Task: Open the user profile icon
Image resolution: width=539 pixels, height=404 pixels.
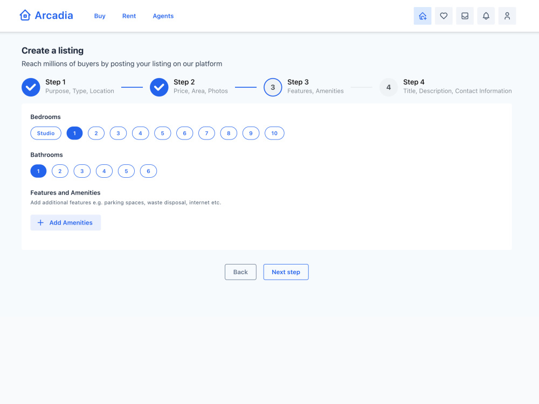Action: (x=507, y=16)
